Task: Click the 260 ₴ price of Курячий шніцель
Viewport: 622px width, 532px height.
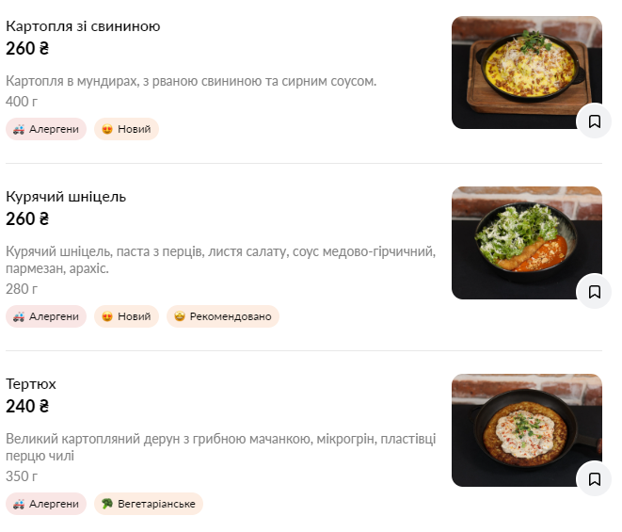Action: (27, 219)
